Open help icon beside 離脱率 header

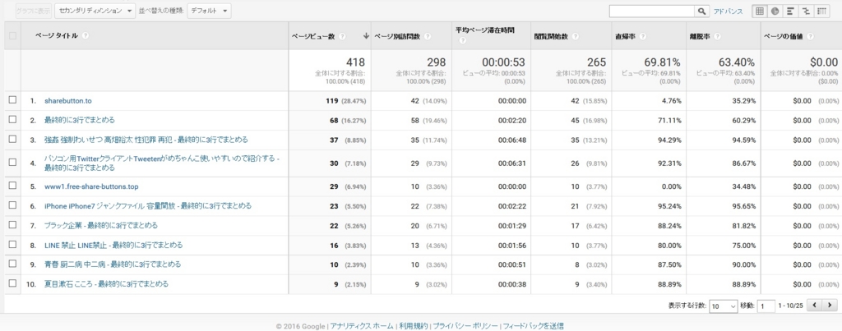[717, 36]
